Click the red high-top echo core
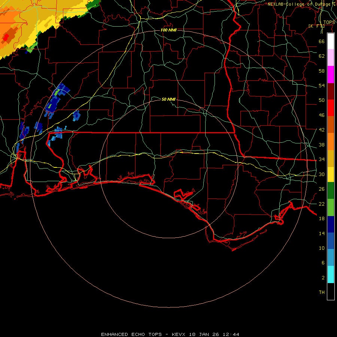The height and width of the screenshot is (337, 337). 5,38
